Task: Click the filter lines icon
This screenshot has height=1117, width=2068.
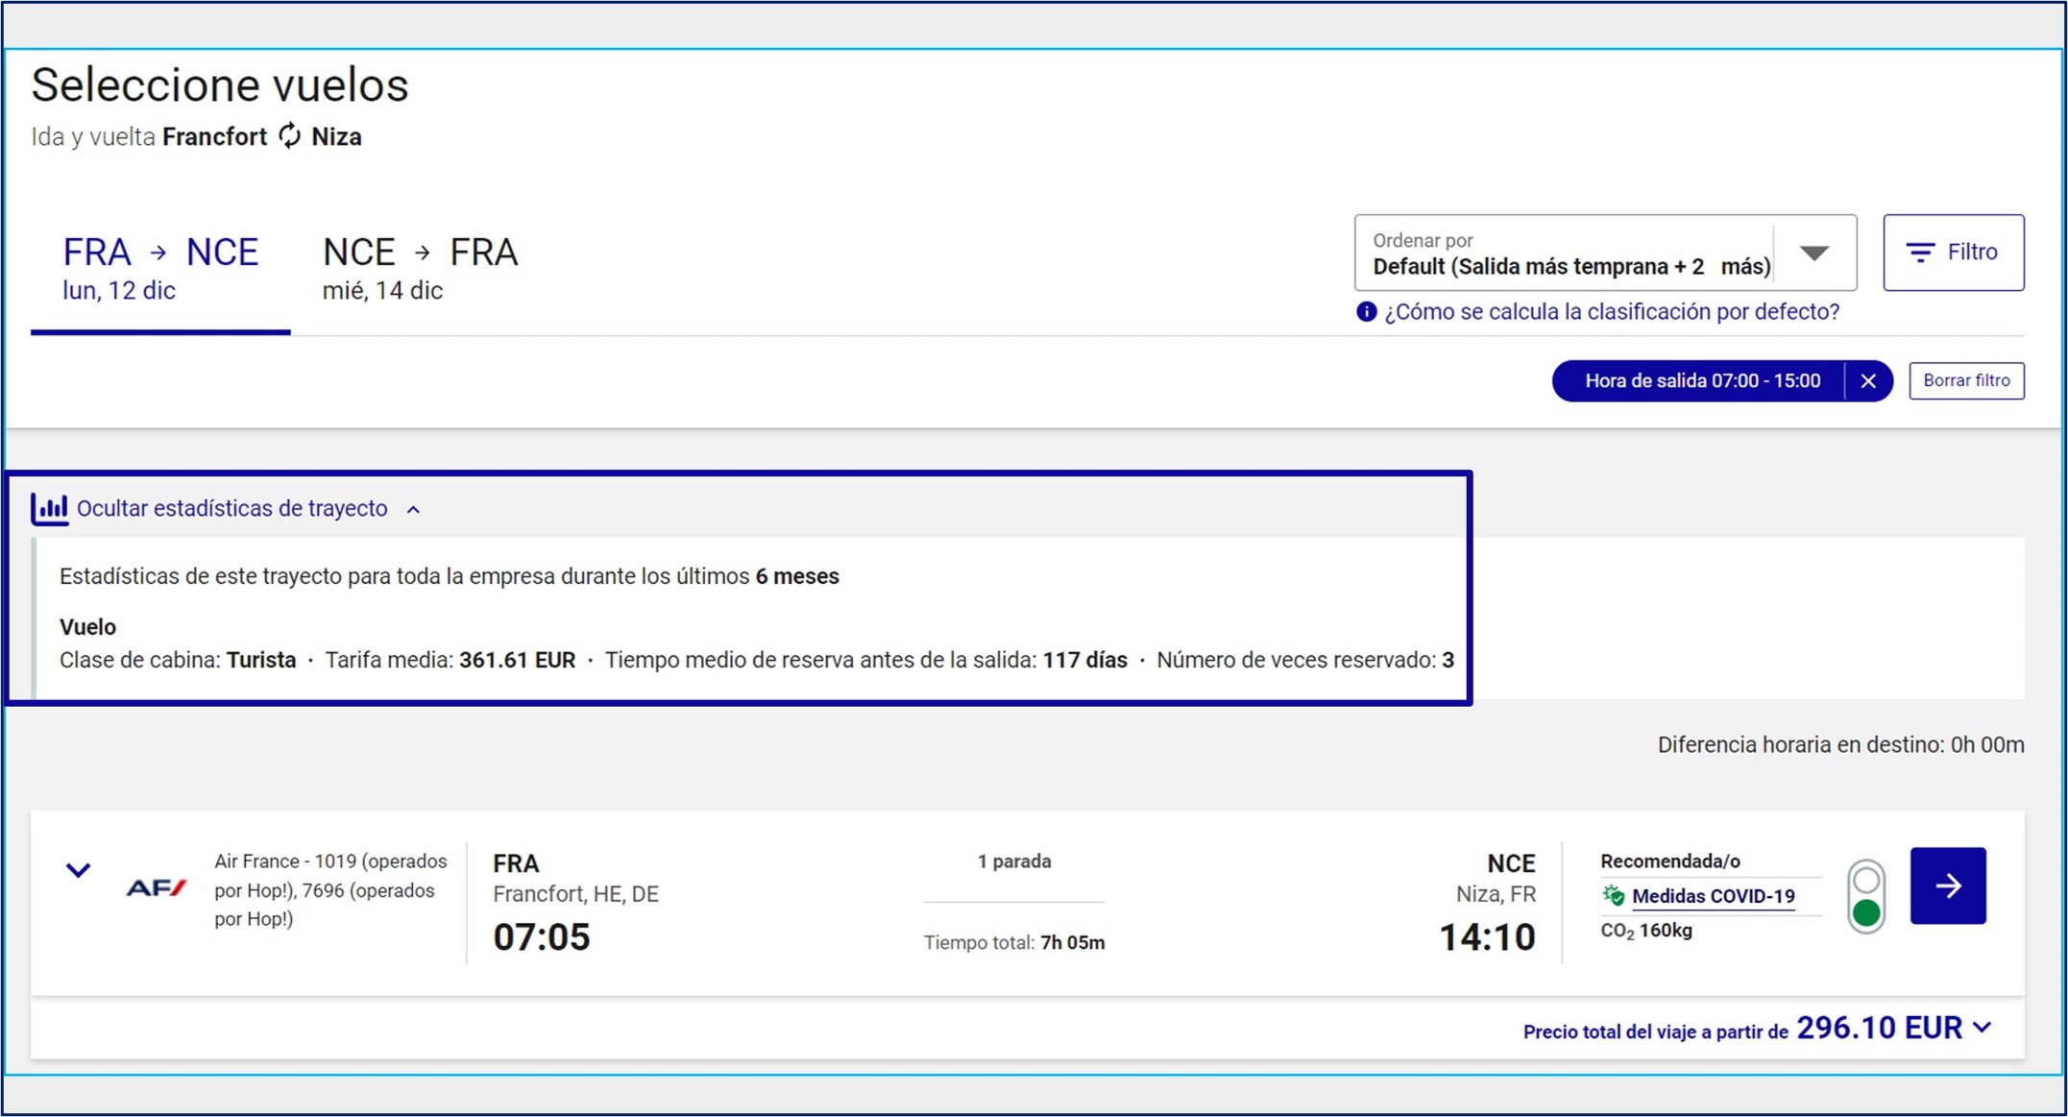Action: 1919,253
